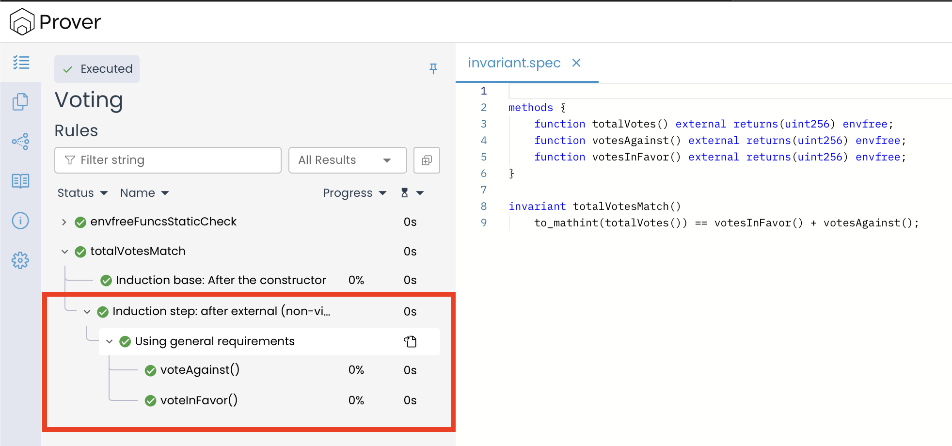The height and width of the screenshot is (446, 952).
Task: Switch to the invariant.spec tab
Action: point(514,63)
